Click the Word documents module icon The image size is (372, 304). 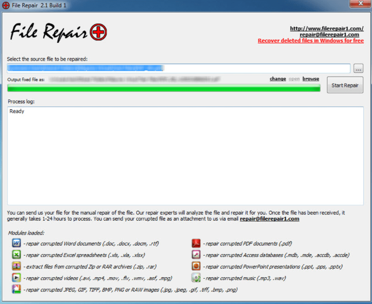(x=16, y=243)
